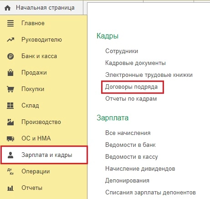Select the Зарплата и кадры section
Screen dimensions: 210x199
[x=44, y=155]
